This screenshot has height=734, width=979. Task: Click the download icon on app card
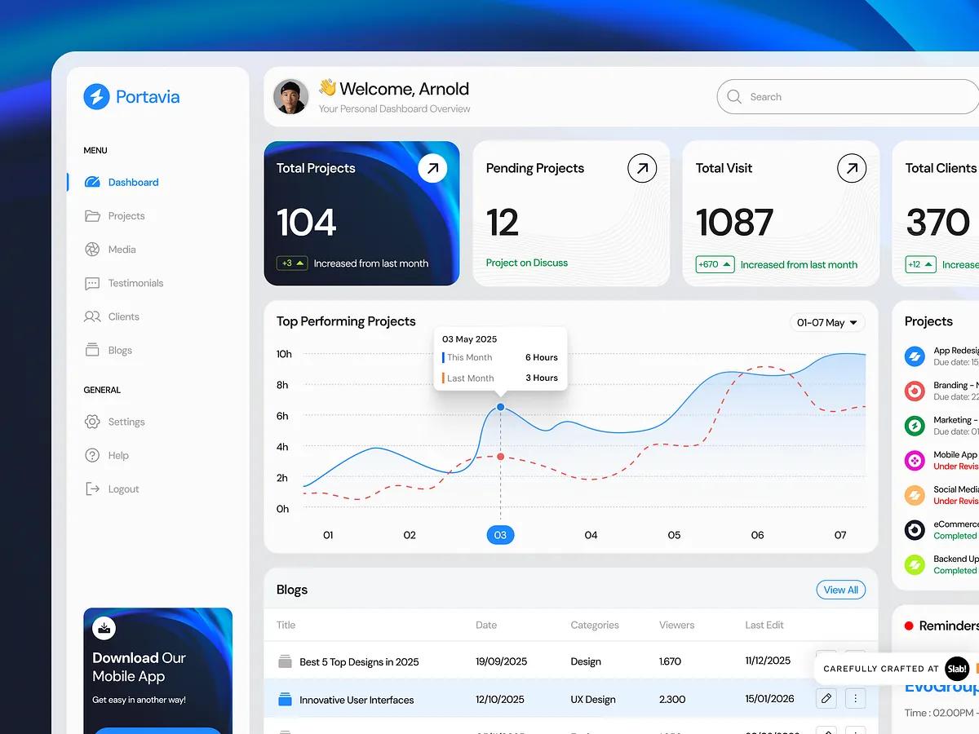pos(104,628)
